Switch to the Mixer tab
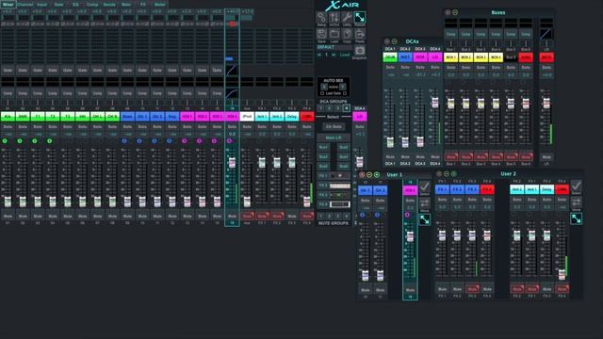This screenshot has width=603, height=339. (x=8, y=4)
